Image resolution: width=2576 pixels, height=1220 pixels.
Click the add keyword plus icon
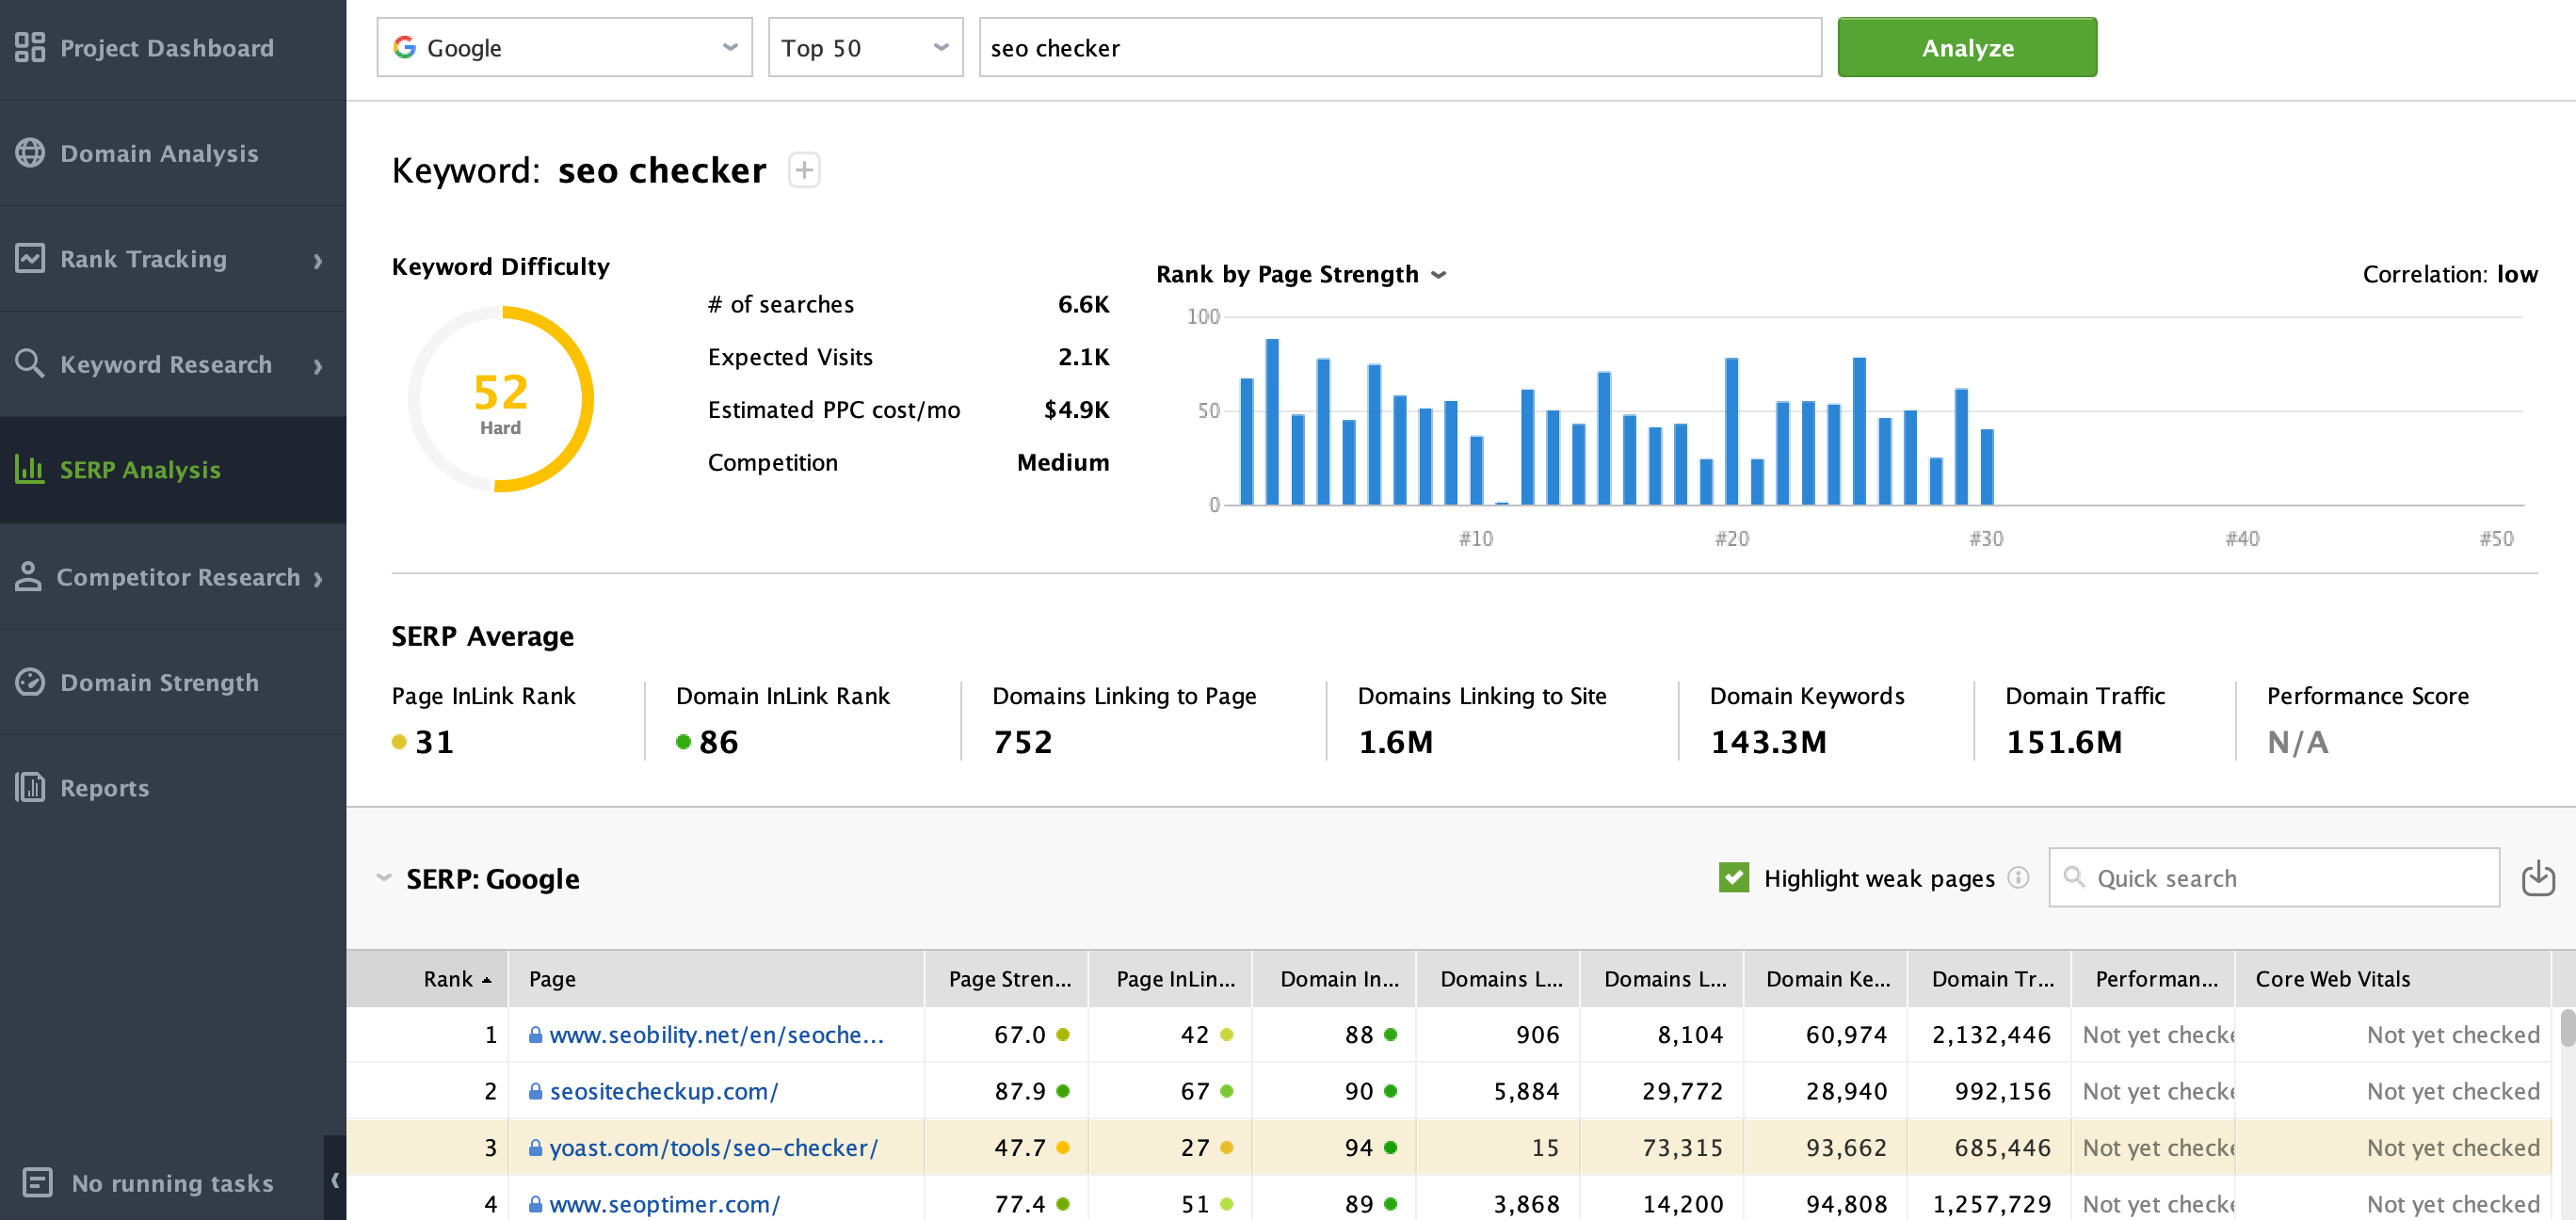(804, 170)
